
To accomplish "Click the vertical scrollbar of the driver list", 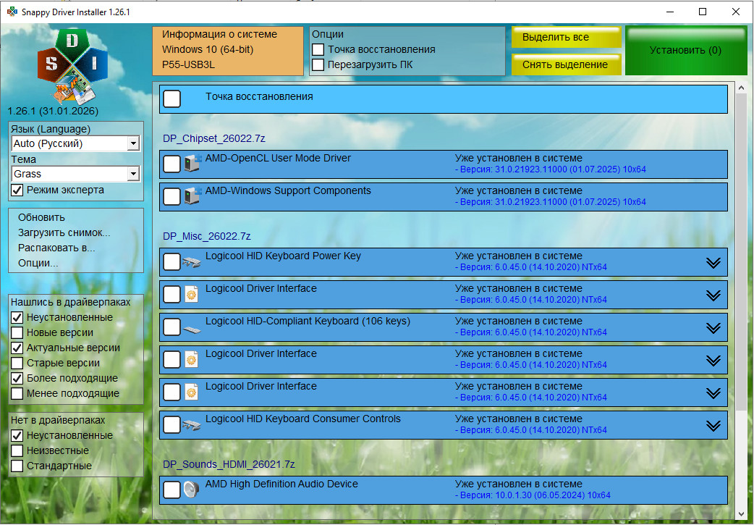I will (x=740, y=253).
